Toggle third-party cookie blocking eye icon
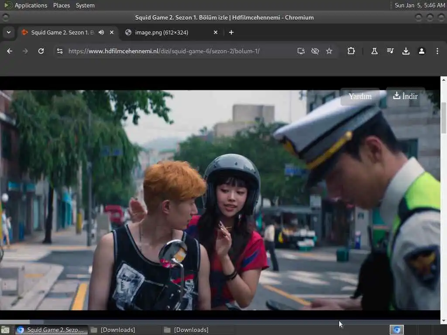This screenshot has height=335, width=447. (x=315, y=51)
